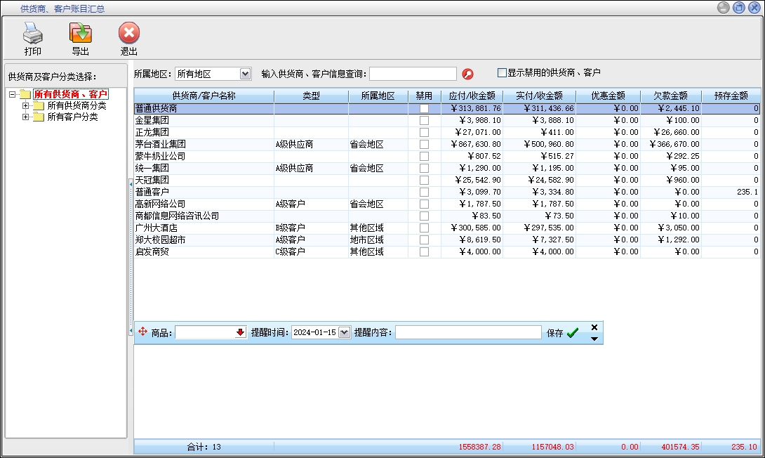Toggle the 禁用 checkbox for 广州大酒店
Screen dimensions: 765x458
coord(424,228)
